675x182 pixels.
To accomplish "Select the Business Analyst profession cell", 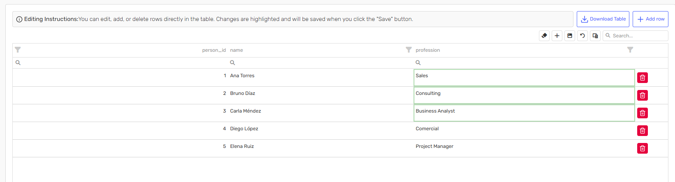I will click(524, 113).
